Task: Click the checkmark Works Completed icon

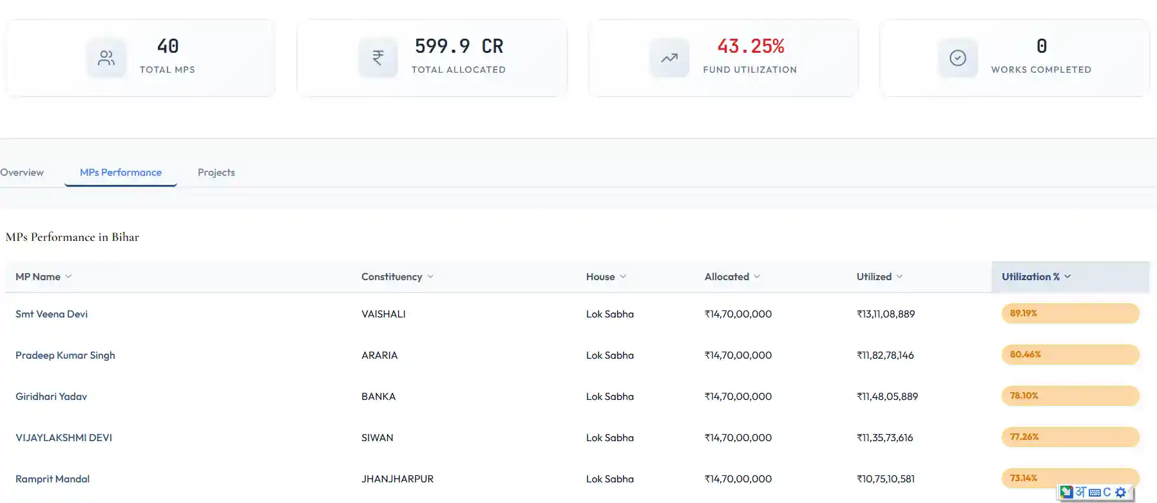Action: point(958,58)
